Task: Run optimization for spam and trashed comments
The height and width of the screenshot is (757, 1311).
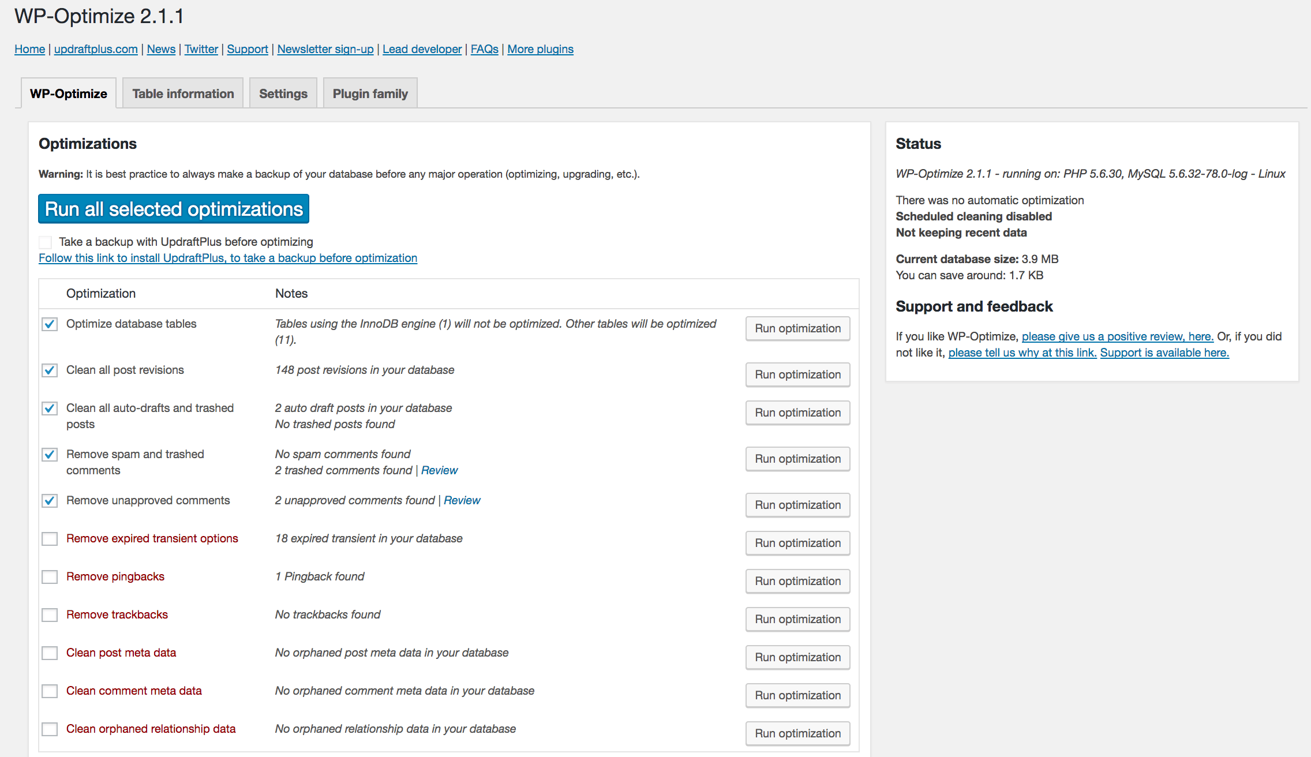Action: click(x=797, y=459)
